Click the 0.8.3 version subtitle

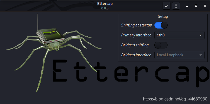click(x=105, y=8)
